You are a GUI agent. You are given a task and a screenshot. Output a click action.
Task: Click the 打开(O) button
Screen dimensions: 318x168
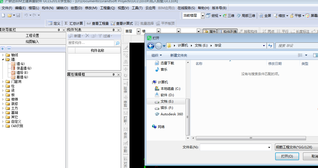point(287,156)
